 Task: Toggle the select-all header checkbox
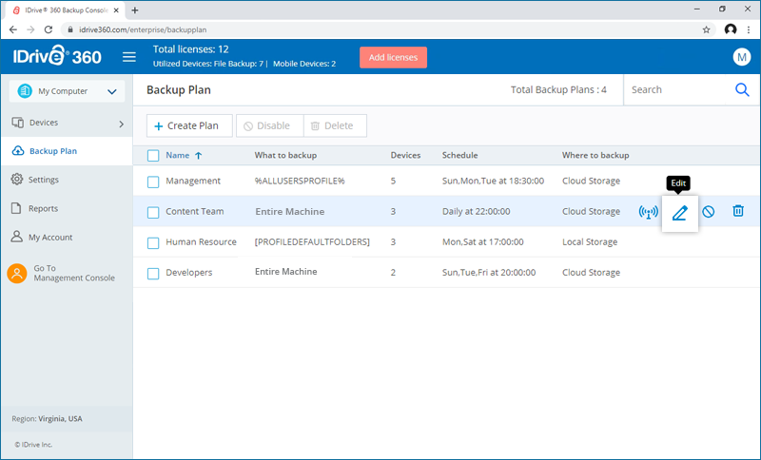click(x=153, y=156)
